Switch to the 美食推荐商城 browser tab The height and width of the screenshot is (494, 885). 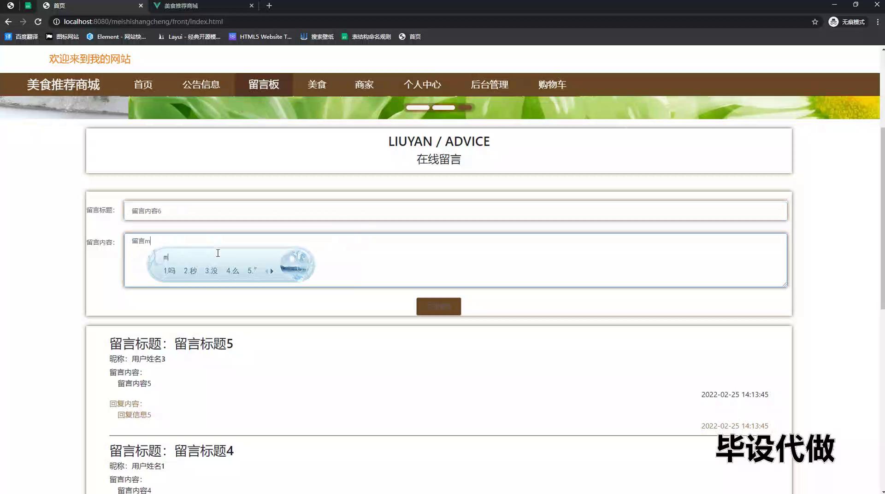[203, 6]
